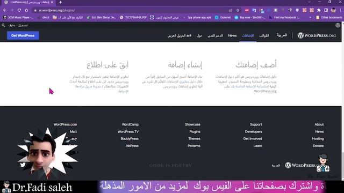Open the Developers footer link

pyautogui.click(x=253, y=131)
